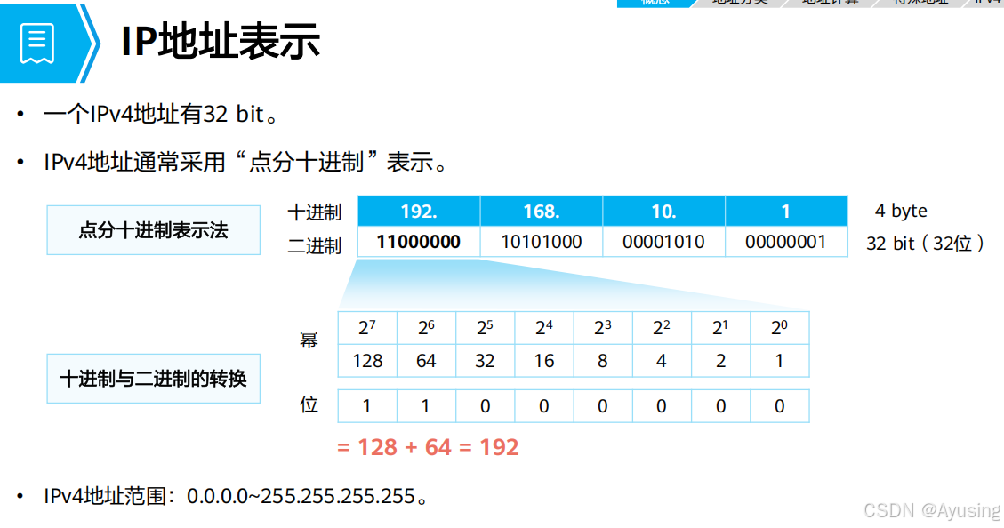The image size is (1004, 528).
Task: Click the 点分十进制表示法 label box
Action: 154,230
